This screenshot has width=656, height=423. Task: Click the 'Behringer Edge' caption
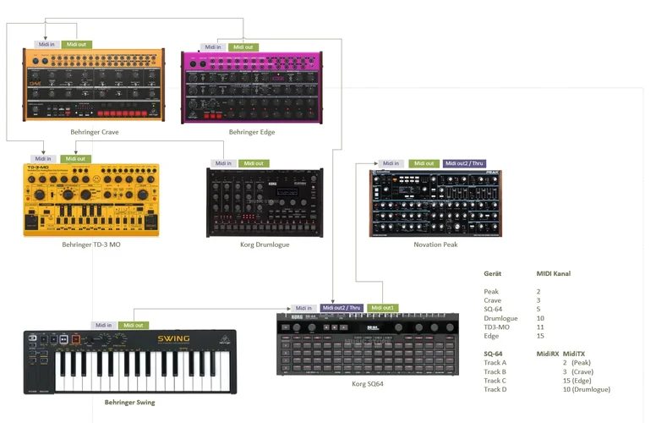252,132
